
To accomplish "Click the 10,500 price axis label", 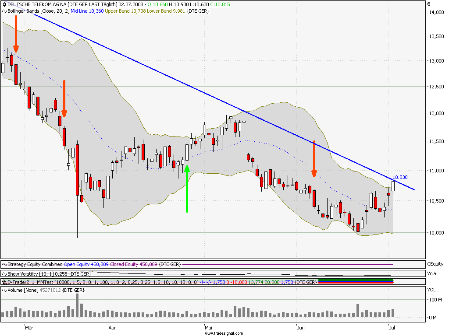I will [x=436, y=201].
